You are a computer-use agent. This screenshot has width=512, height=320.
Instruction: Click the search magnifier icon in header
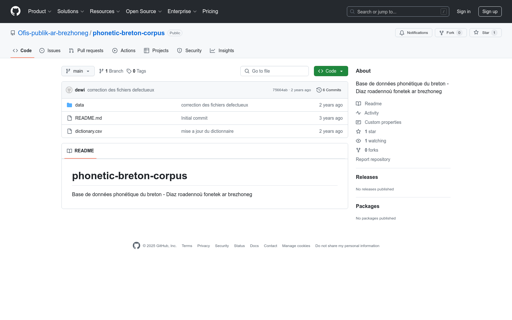click(x=352, y=12)
